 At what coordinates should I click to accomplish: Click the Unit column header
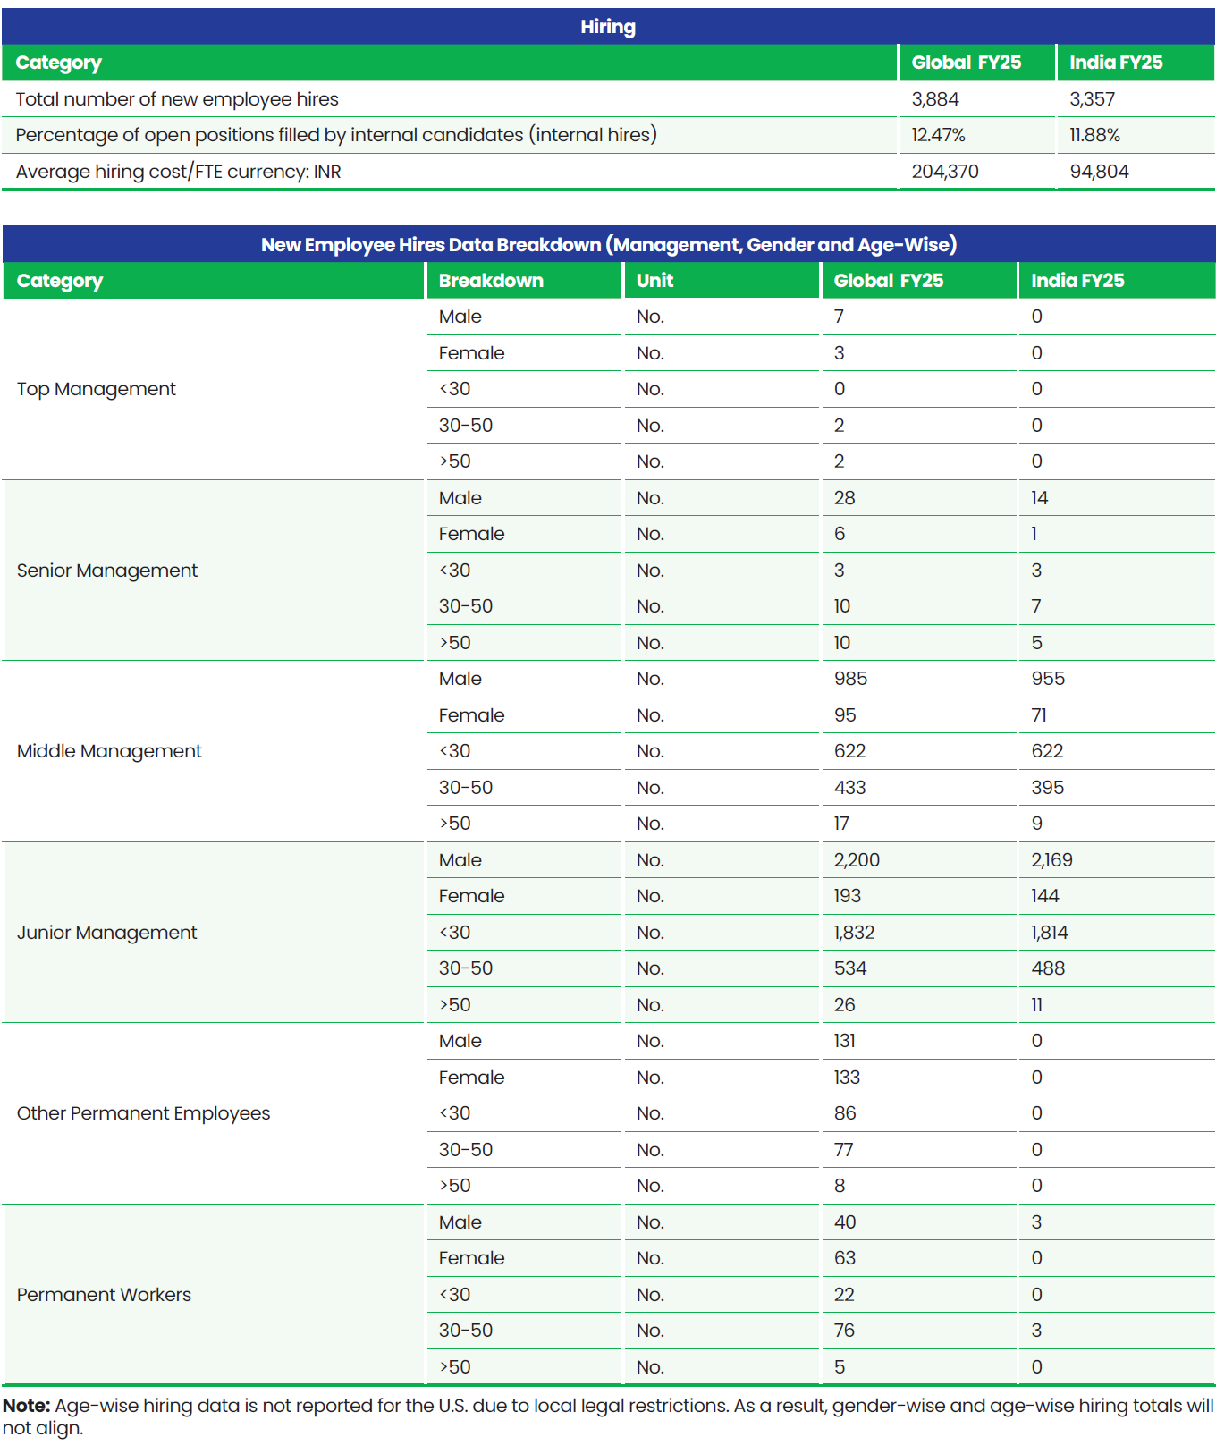[x=654, y=281]
